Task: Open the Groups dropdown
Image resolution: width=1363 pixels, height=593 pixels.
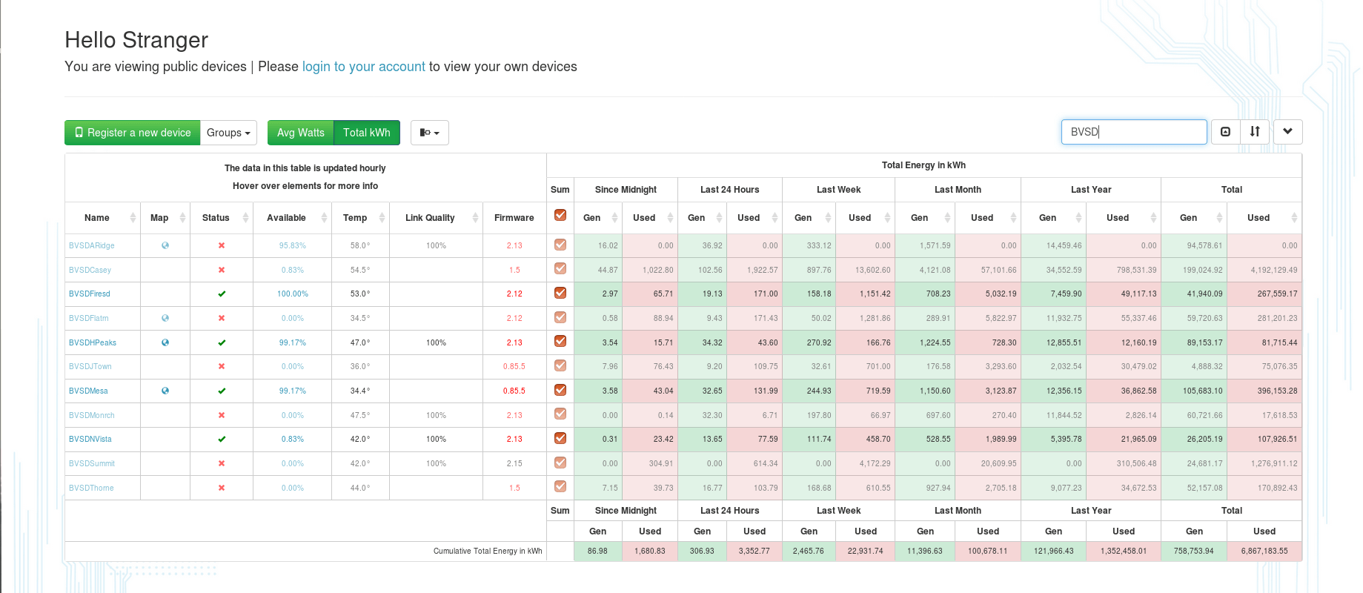Action: click(228, 133)
